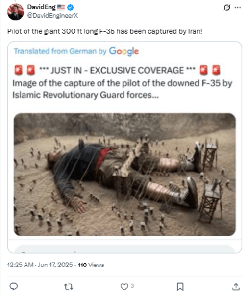The height and width of the screenshot is (295, 247).
Task: Click the US flag emoji beside DavidEng
Action: [61, 7]
